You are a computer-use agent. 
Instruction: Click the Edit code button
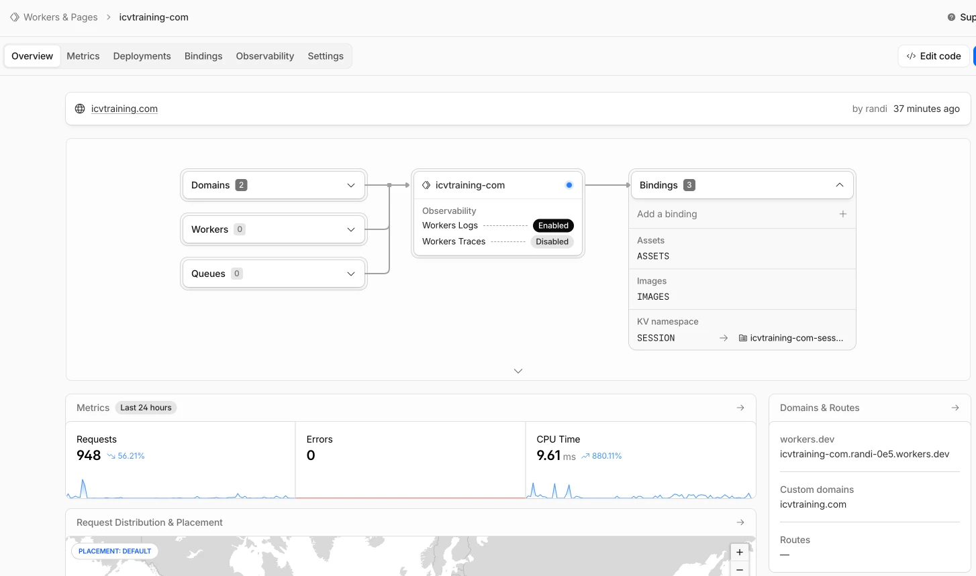[933, 56]
